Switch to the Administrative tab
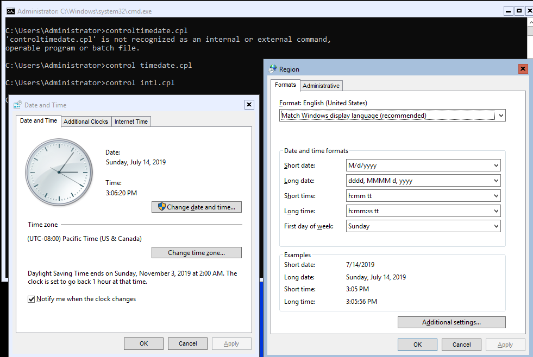The width and height of the screenshot is (533, 357). 321,86
